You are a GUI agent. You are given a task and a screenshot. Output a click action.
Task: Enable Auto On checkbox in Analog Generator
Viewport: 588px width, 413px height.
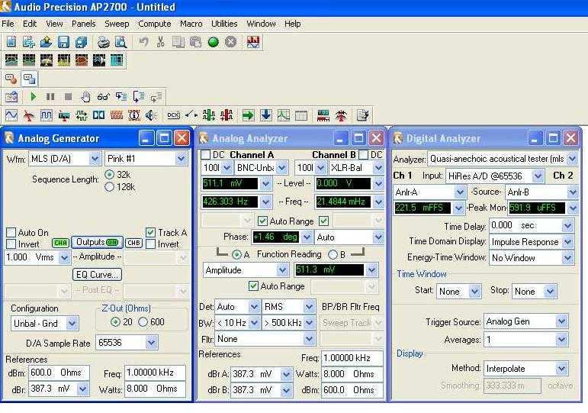[11, 232]
